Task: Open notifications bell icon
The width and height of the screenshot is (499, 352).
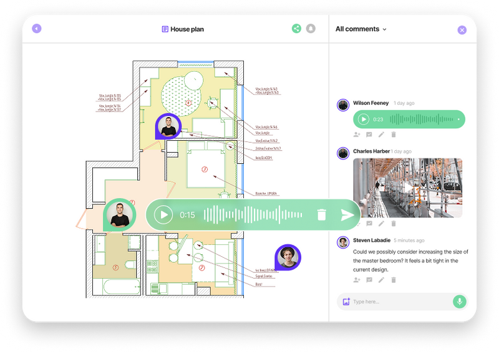Action: 311,29
